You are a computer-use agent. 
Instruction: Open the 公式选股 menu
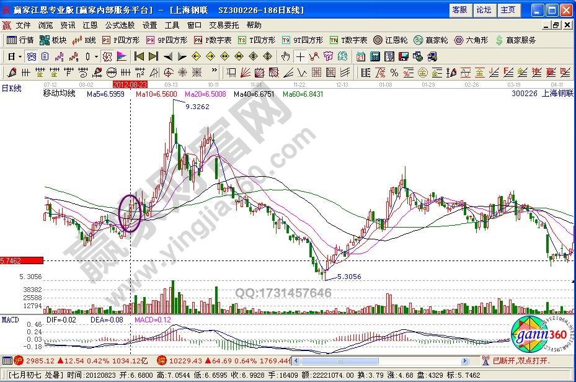pos(120,25)
